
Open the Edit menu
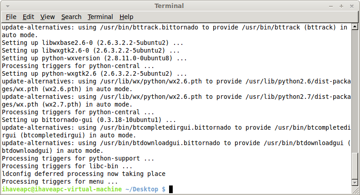coord(28,17)
